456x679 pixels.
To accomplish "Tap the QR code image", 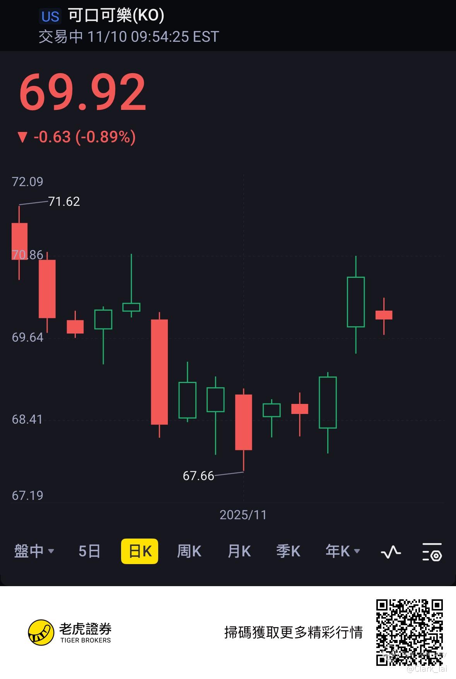I will (x=410, y=633).
